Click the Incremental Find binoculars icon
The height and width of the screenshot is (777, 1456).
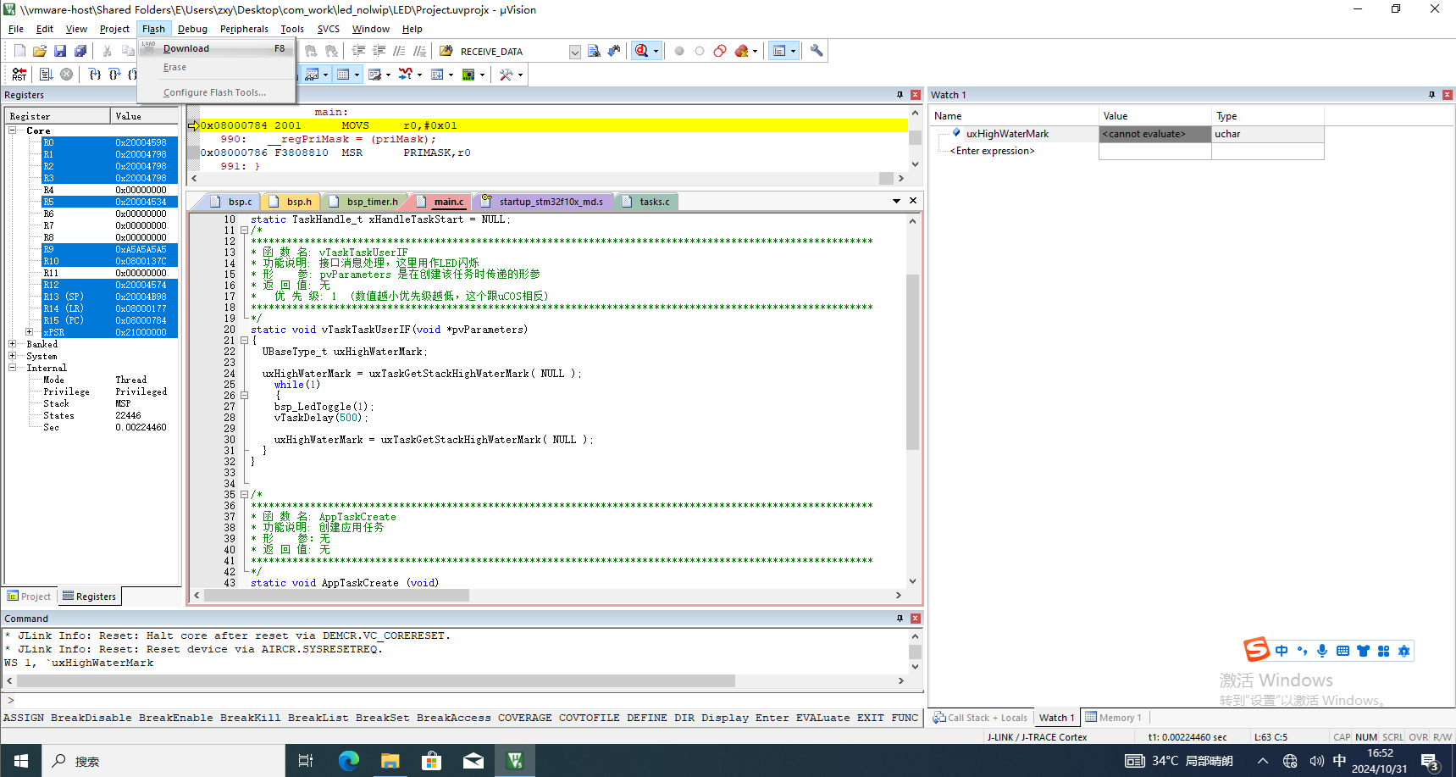coord(614,51)
